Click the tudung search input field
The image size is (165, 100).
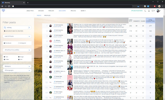tap(17, 27)
